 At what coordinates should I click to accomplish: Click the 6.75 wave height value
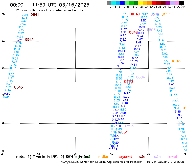coord(159,27)
